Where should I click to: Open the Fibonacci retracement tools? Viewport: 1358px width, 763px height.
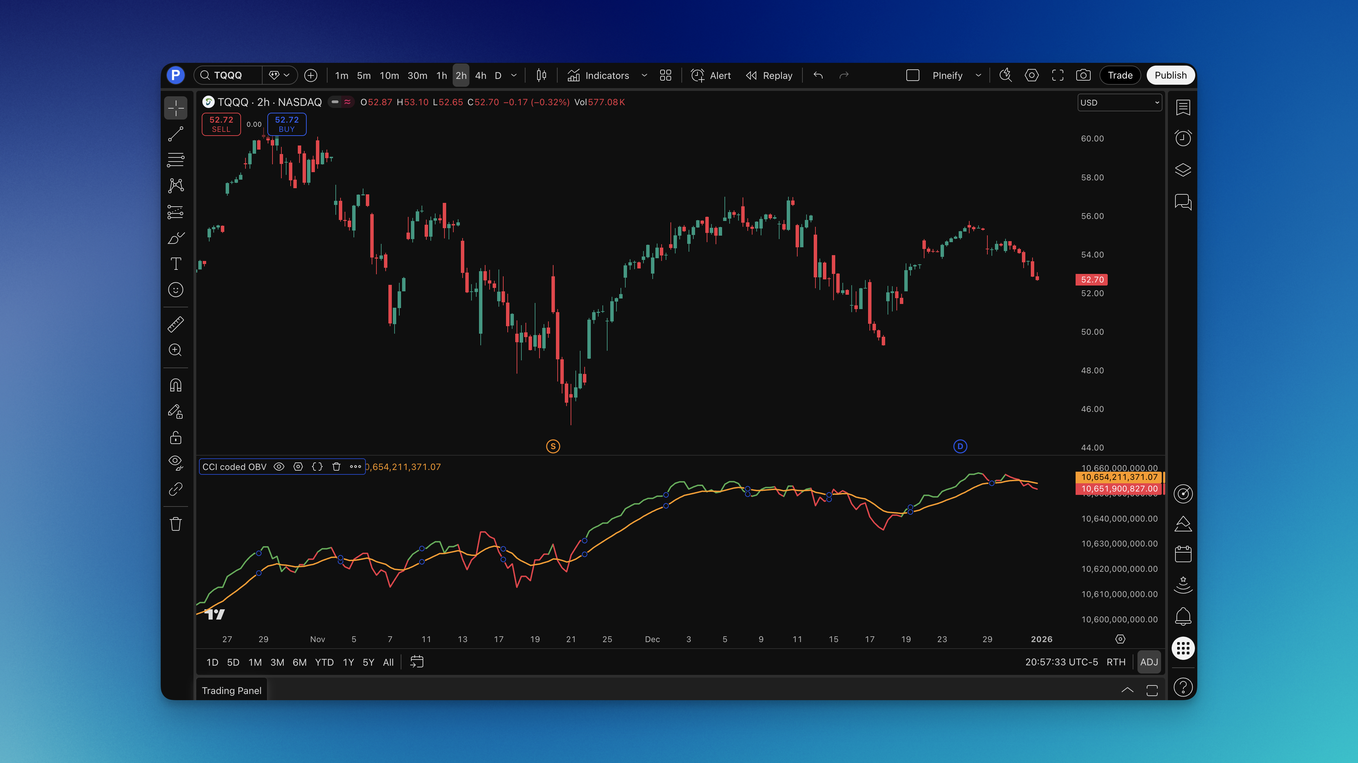(x=175, y=159)
